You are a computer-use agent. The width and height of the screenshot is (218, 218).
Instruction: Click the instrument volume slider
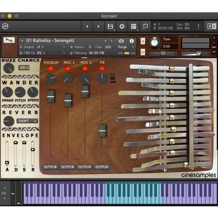pyautogui.click(x=195, y=53)
